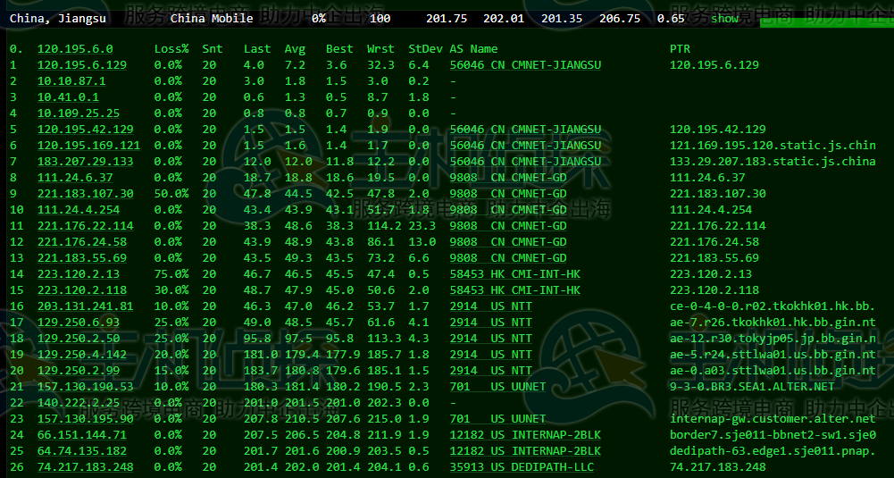Viewport: 894px width, 478px height.
Task: Open IP link 120.195.6.0 at hop 0
Action: [75, 49]
